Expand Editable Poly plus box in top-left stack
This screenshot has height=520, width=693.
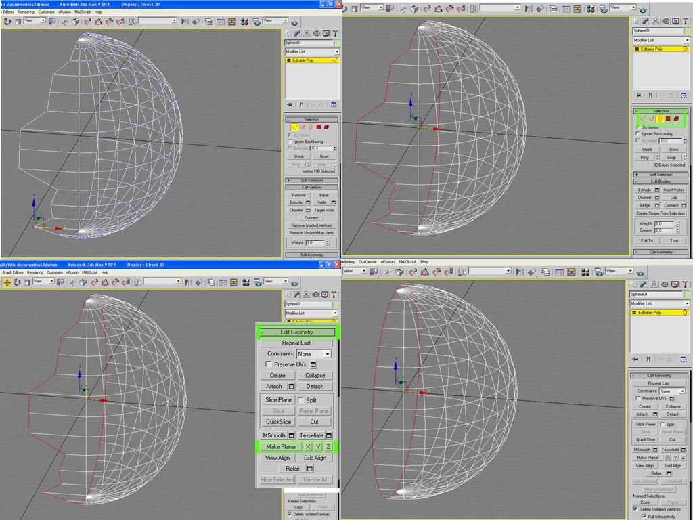289,60
